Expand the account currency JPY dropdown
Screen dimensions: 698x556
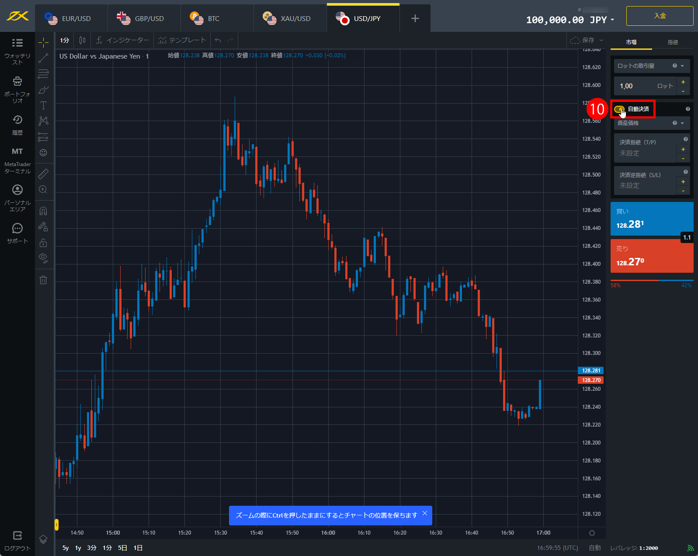pyautogui.click(x=612, y=20)
